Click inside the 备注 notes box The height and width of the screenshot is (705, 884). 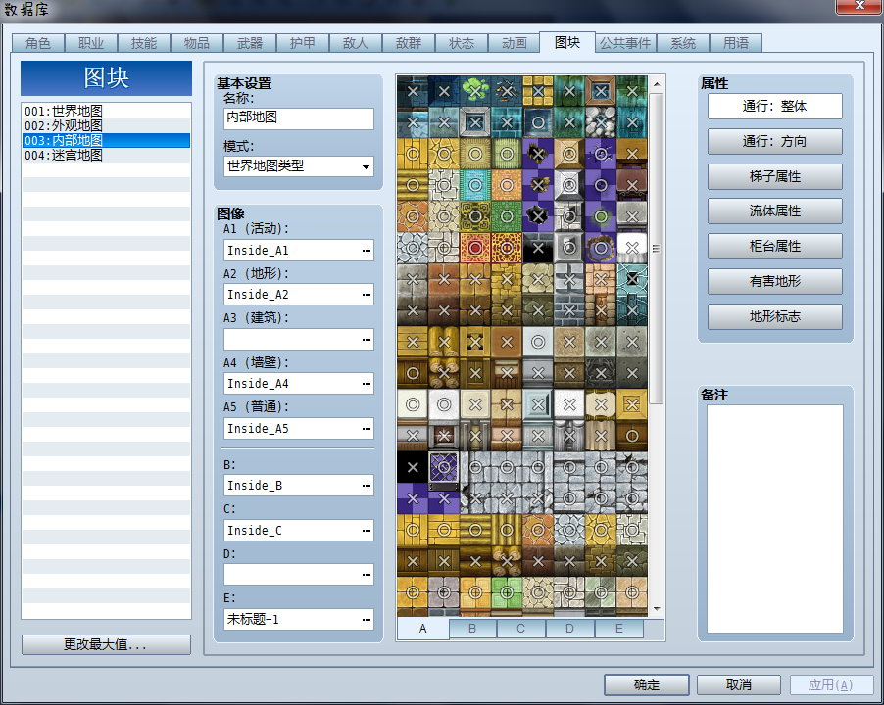[x=774, y=519]
